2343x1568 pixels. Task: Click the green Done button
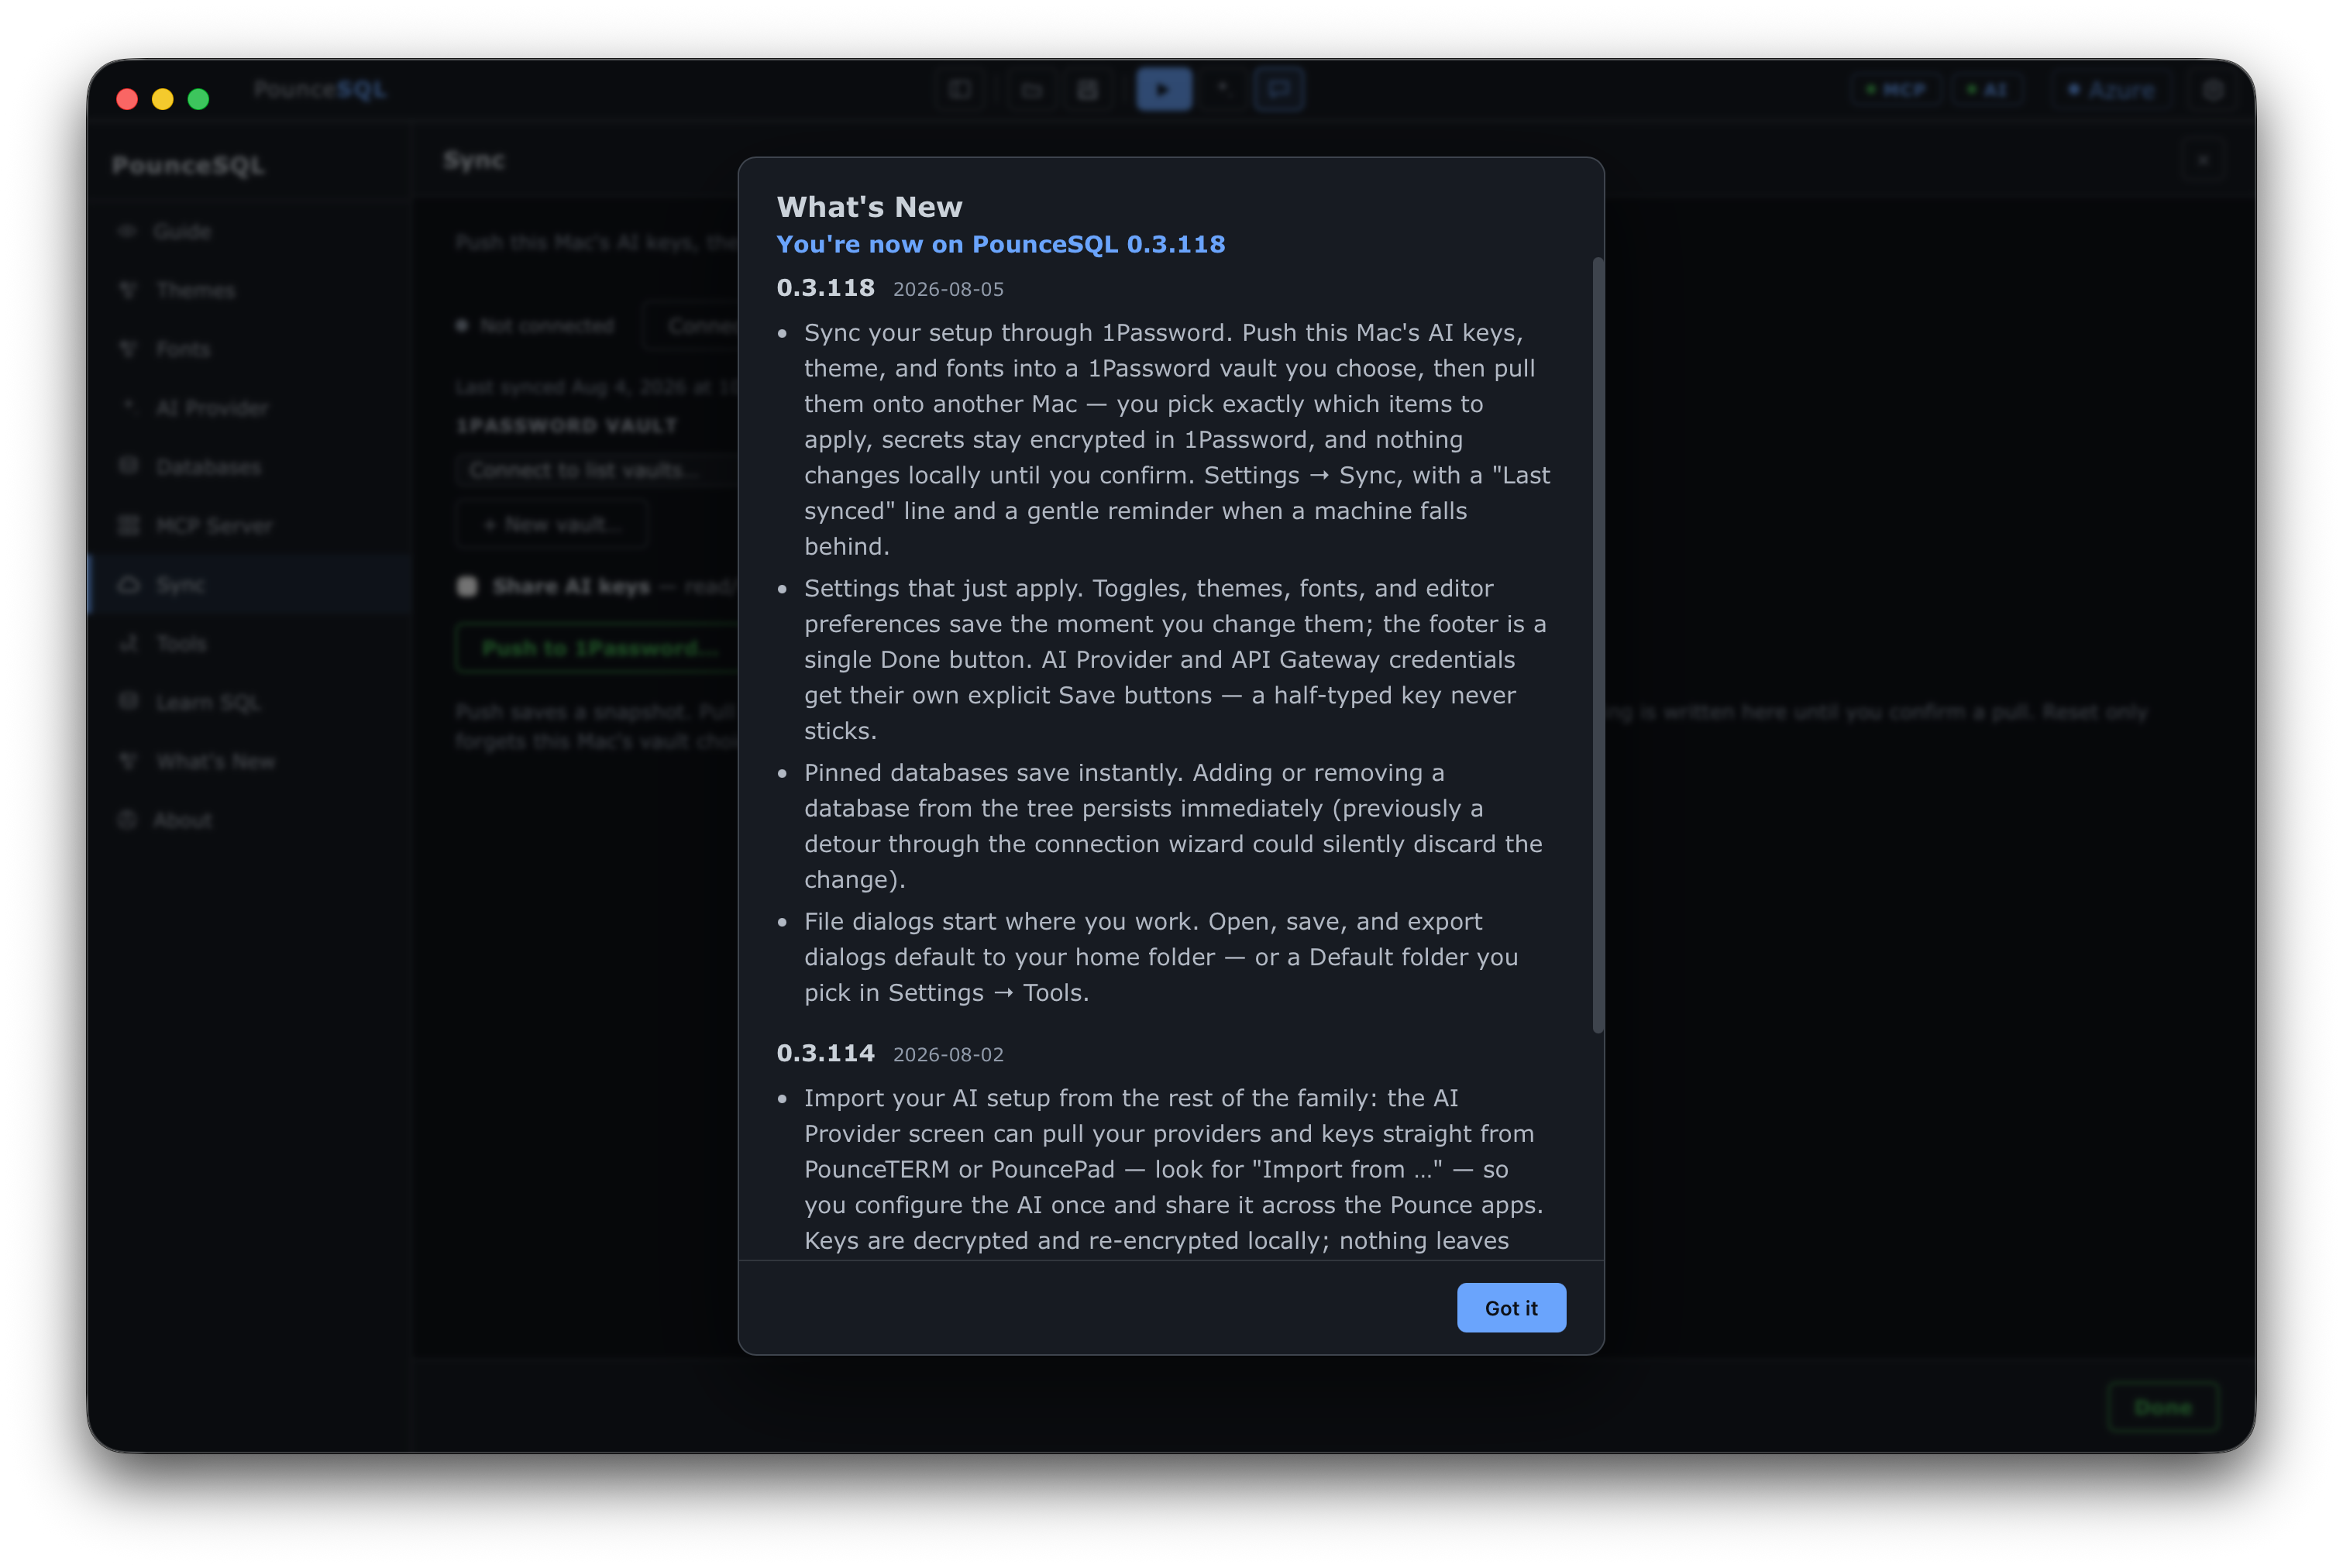click(x=2162, y=1407)
